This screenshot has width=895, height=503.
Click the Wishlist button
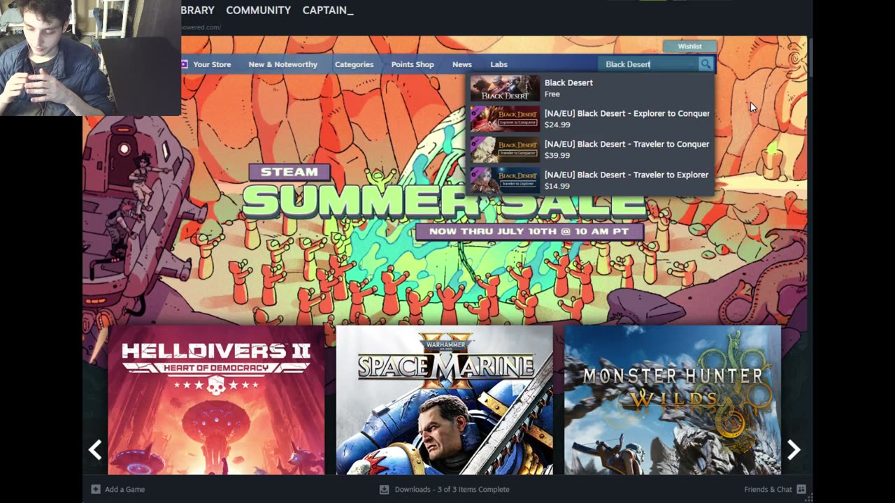pos(689,46)
